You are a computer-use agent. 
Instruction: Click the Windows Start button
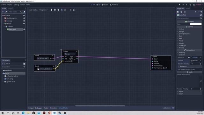[x=3, y=113]
